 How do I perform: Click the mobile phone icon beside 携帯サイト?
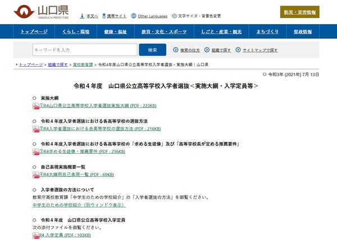pyautogui.click(x=104, y=16)
